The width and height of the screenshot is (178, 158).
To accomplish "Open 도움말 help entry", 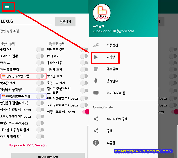I will (x=123, y=143).
